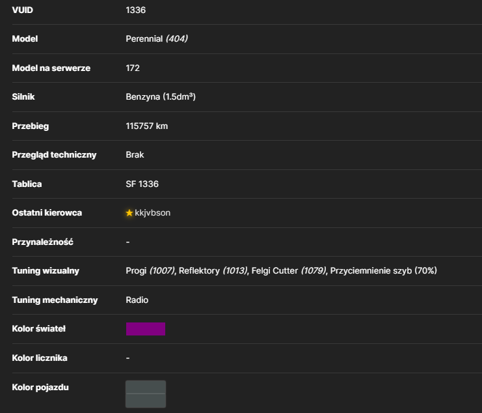Click the Kolor świateł label

click(x=39, y=329)
